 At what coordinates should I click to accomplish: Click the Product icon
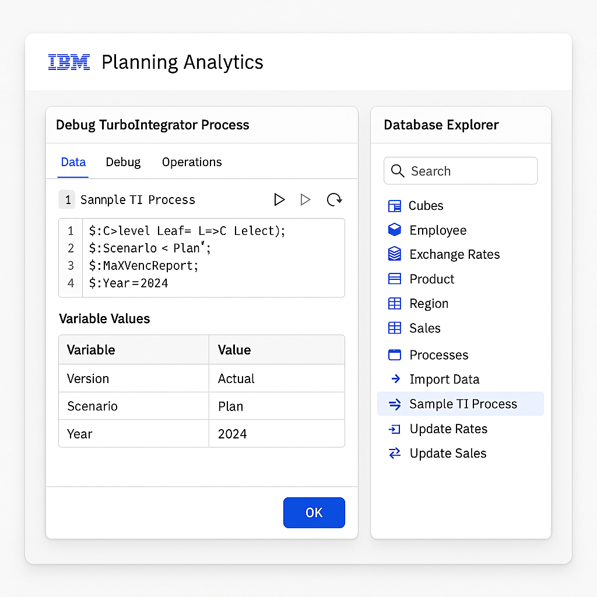tap(395, 279)
